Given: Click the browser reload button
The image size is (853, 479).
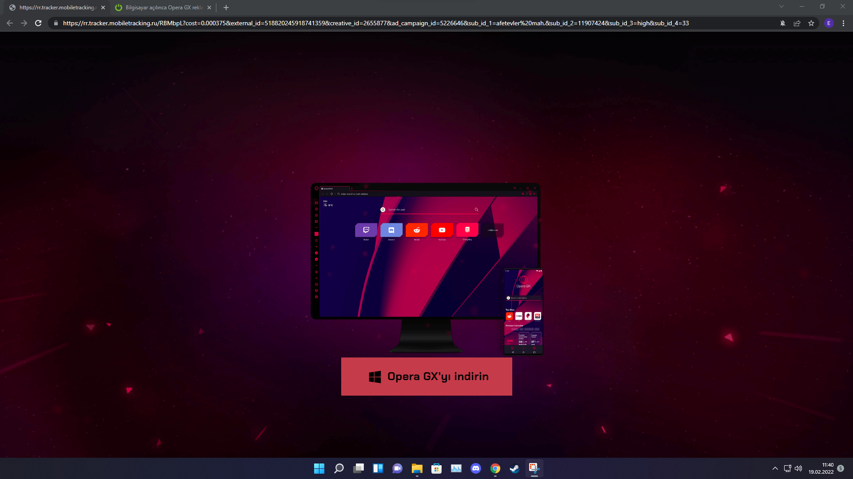Looking at the screenshot, I should 38,23.
